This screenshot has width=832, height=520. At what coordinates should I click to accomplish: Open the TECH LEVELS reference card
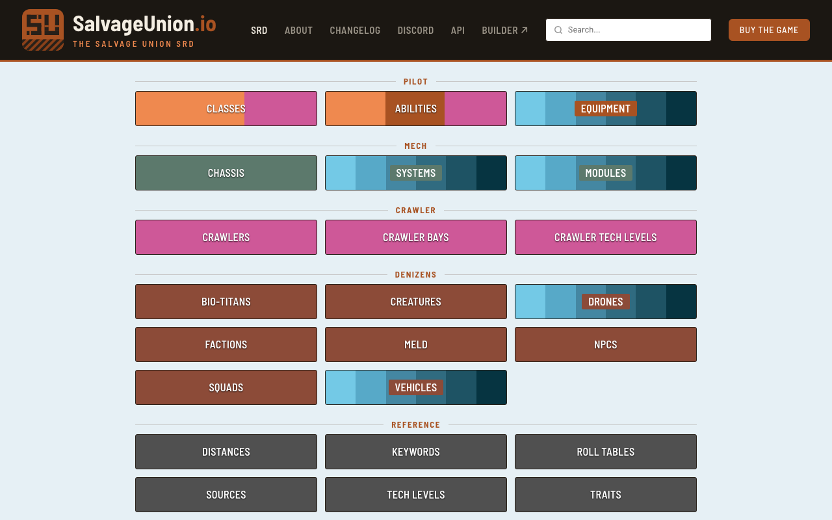click(x=416, y=495)
